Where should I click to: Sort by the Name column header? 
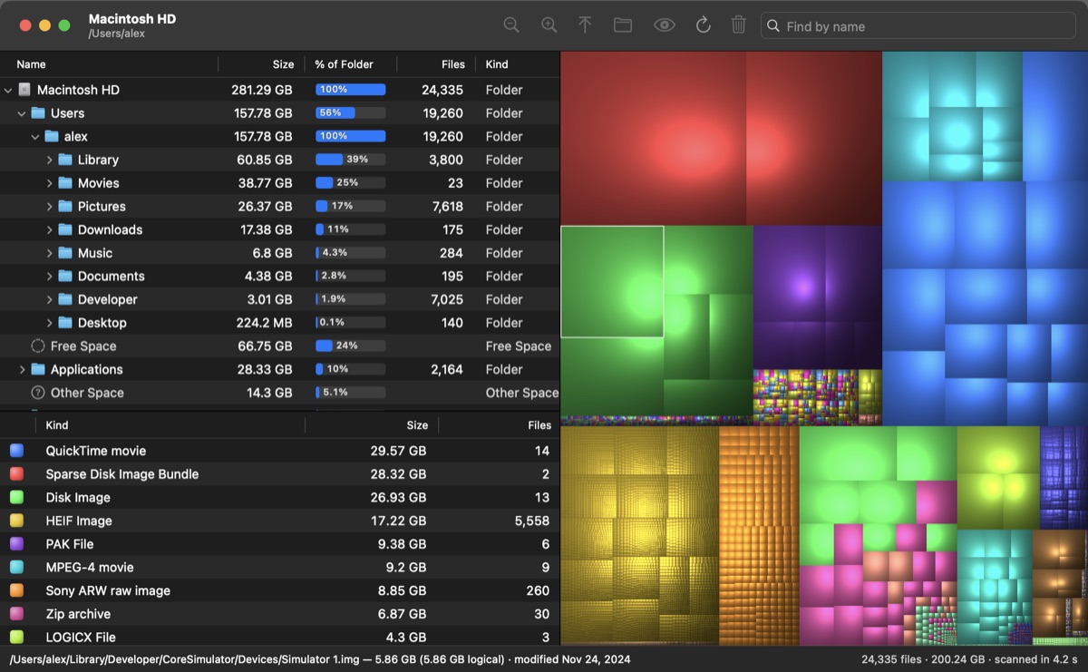(31, 64)
